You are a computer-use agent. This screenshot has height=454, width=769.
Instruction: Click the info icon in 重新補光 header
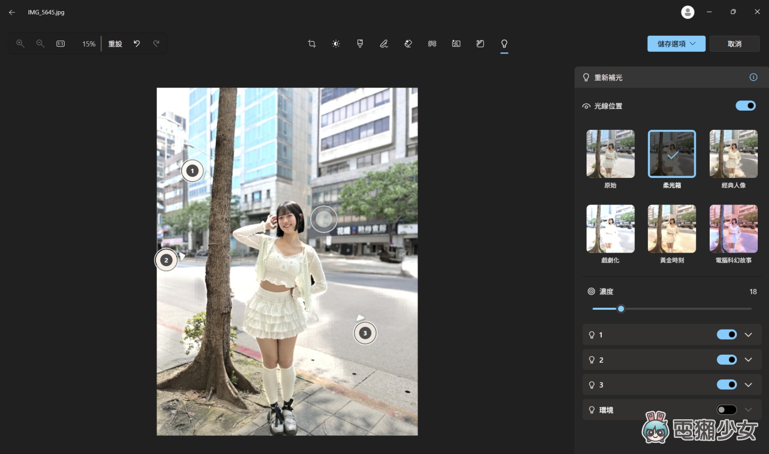pos(754,77)
